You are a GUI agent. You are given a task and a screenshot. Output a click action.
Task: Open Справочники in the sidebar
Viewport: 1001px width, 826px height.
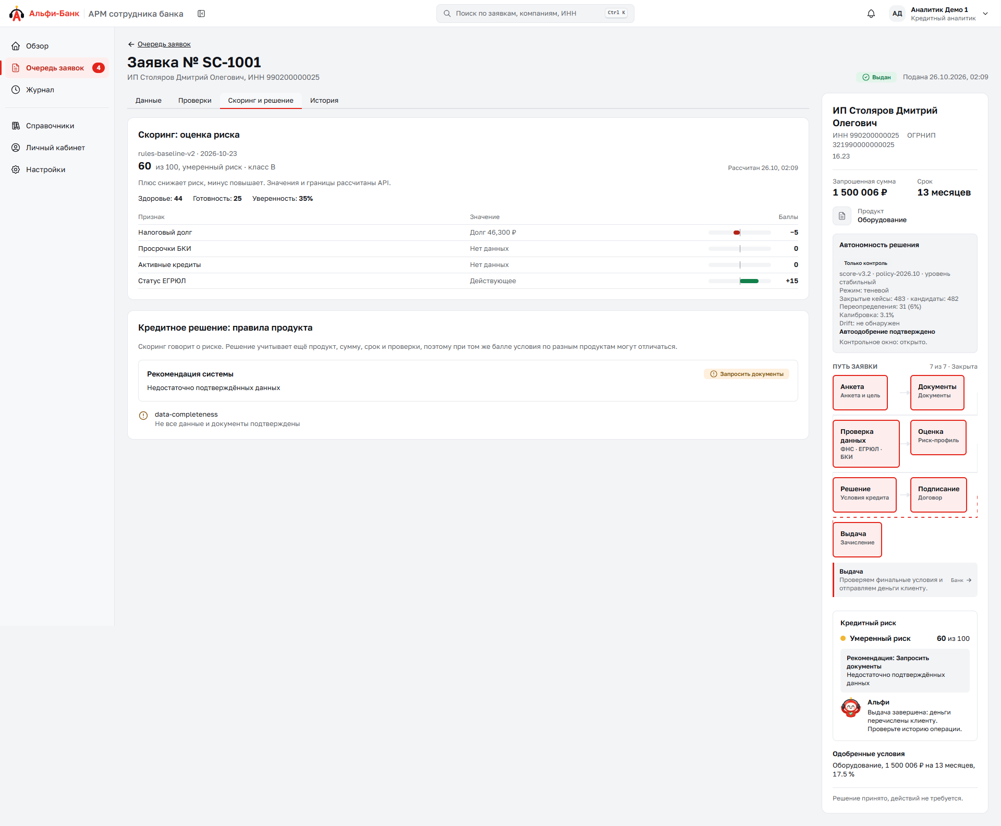click(57, 126)
